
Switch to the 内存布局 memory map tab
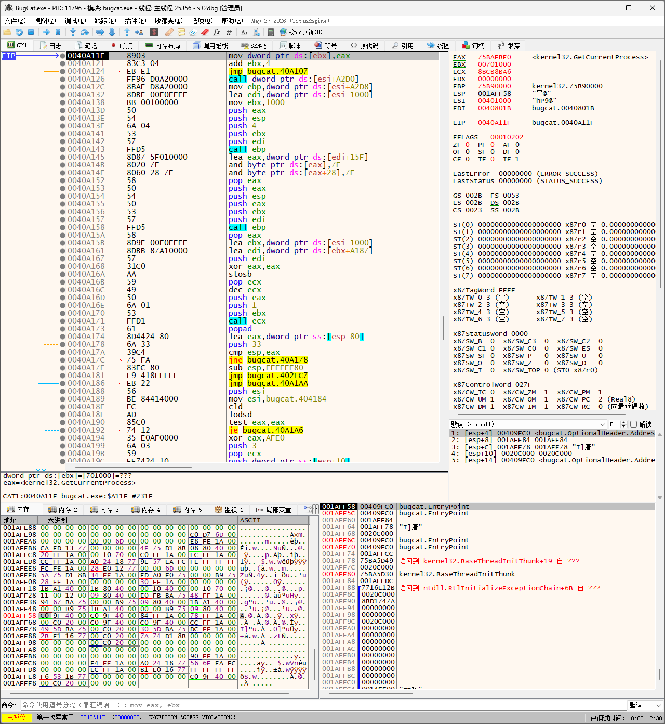tap(163, 46)
